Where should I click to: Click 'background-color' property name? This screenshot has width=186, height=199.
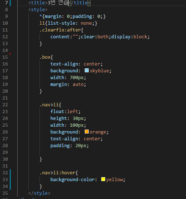(73, 180)
